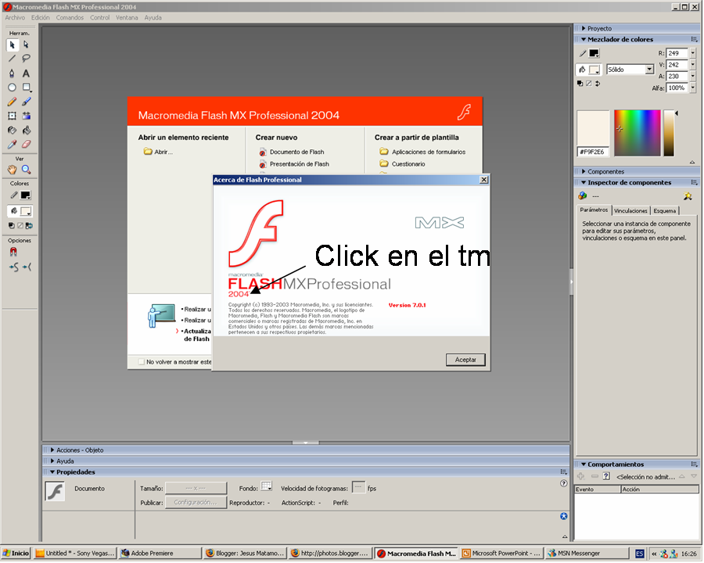Activate the Free Transform tool
The width and height of the screenshot is (704, 563).
pos(12,117)
